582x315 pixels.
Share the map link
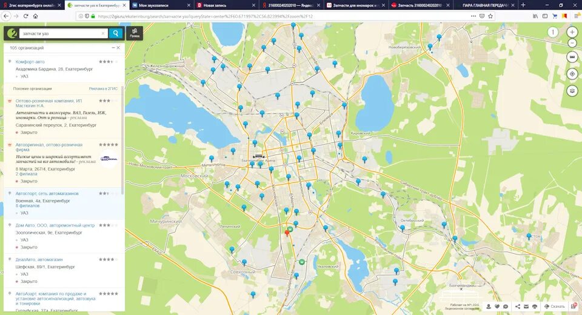pos(518,307)
